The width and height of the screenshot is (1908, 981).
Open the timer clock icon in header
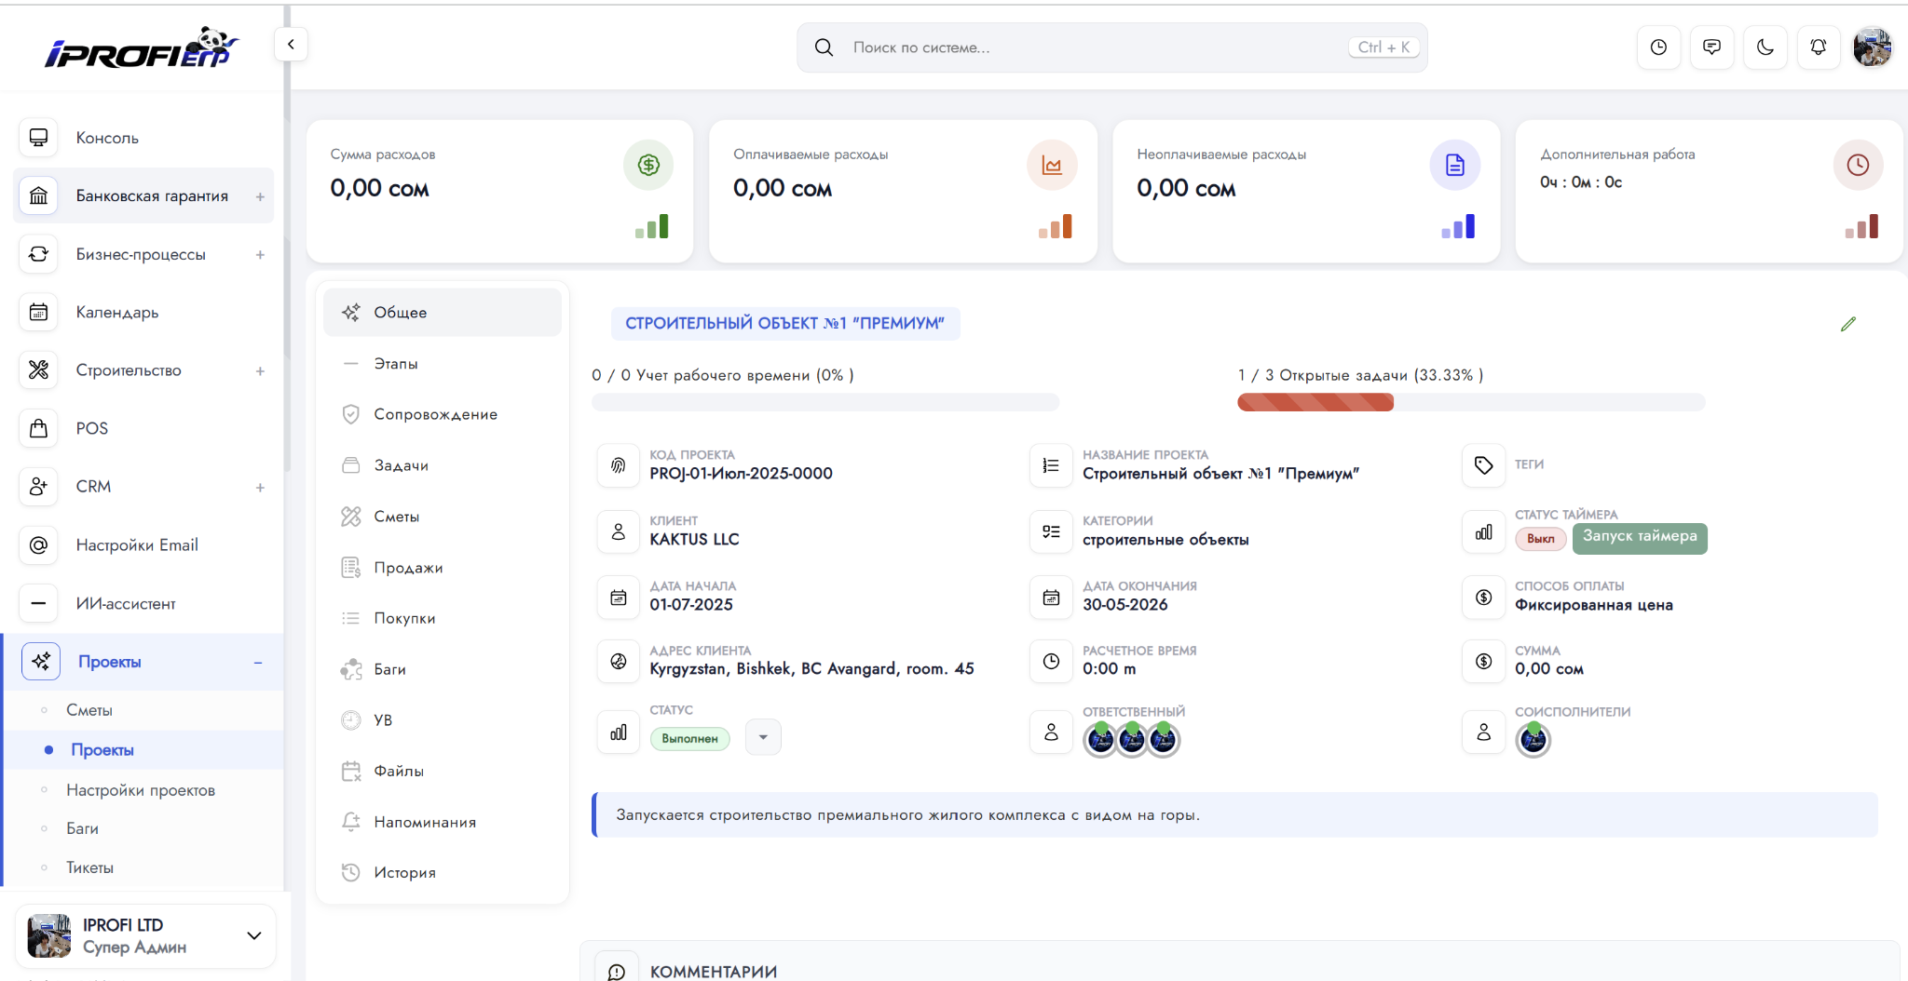coord(1658,47)
